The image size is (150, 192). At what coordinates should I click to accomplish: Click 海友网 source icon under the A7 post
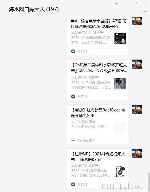(x=73, y=51)
